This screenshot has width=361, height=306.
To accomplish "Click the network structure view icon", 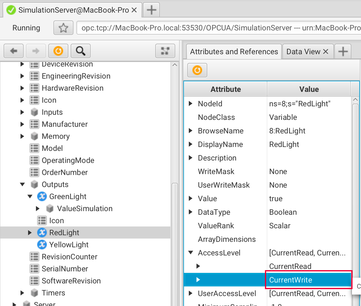I will (x=165, y=51).
